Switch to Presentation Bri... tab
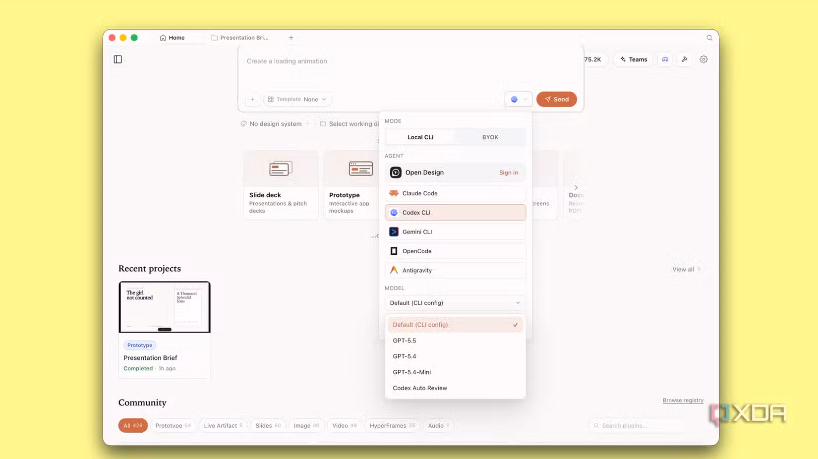Viewport: 818px width, 459px height. pos(240,38)
